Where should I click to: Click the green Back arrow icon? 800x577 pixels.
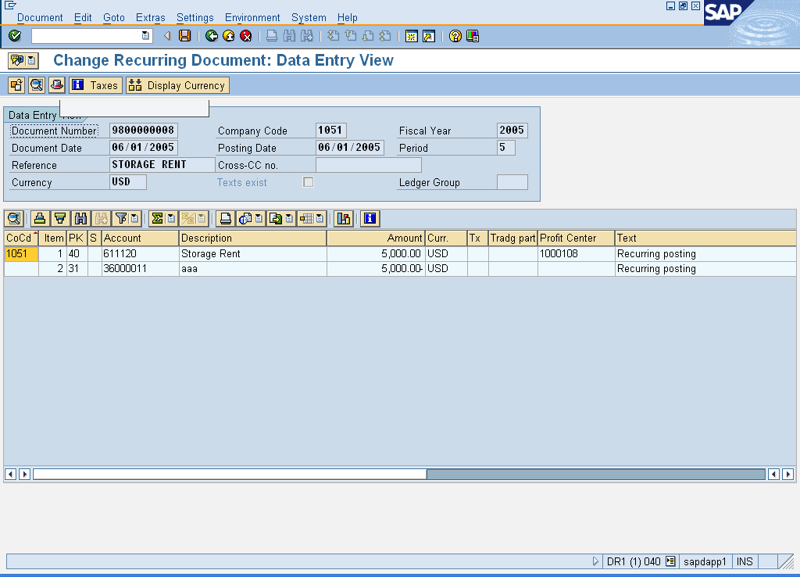[x=211, y=36]
